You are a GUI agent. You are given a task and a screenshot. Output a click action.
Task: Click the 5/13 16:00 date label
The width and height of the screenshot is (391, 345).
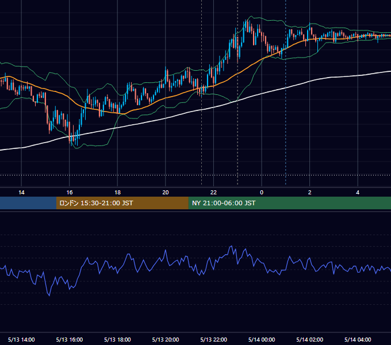click(x=70, y=339)
